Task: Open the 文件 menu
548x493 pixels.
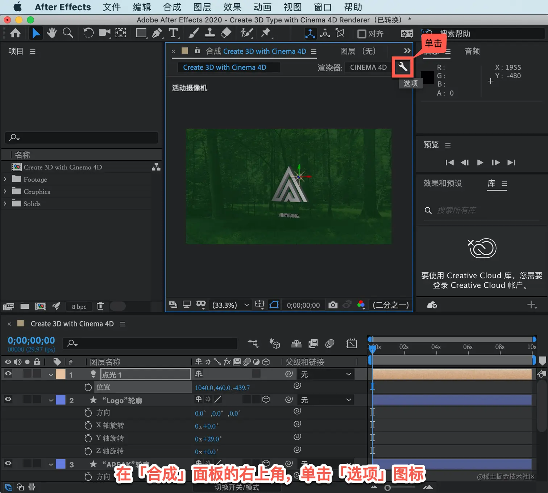Action: pyautogui.click(x=112, y=7)
